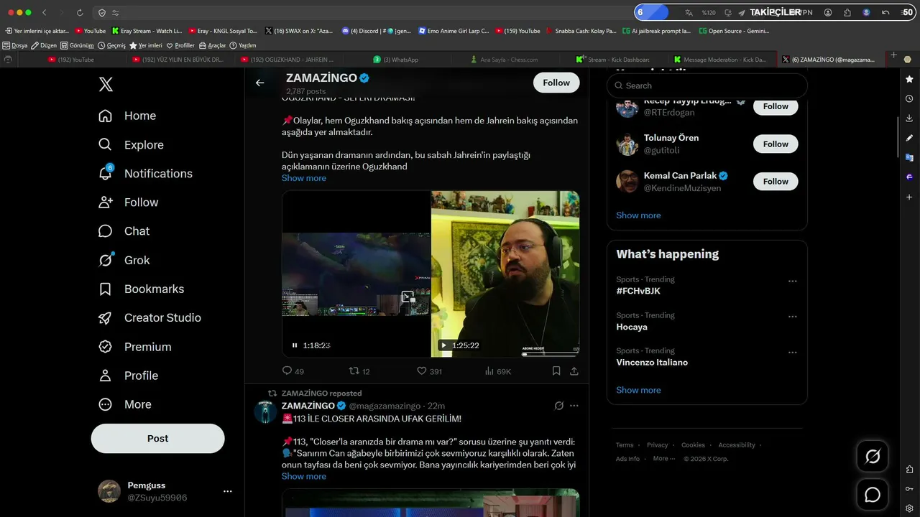This screenshot has height=517, width=920.
Task: Click the floating chat messages button
Action: click(x=873, y=495)
